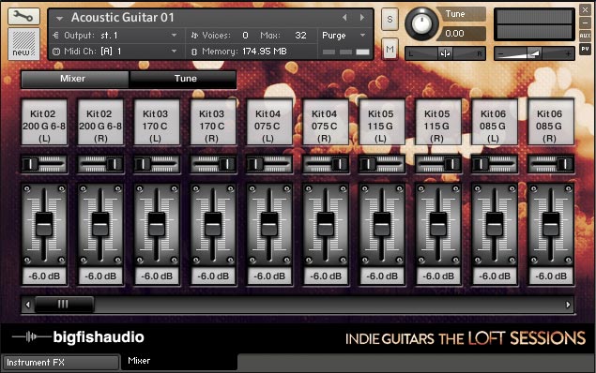Click the Kit 03 170 C (L) volume fader
This screenshot has width=596, height=373.
157,225
